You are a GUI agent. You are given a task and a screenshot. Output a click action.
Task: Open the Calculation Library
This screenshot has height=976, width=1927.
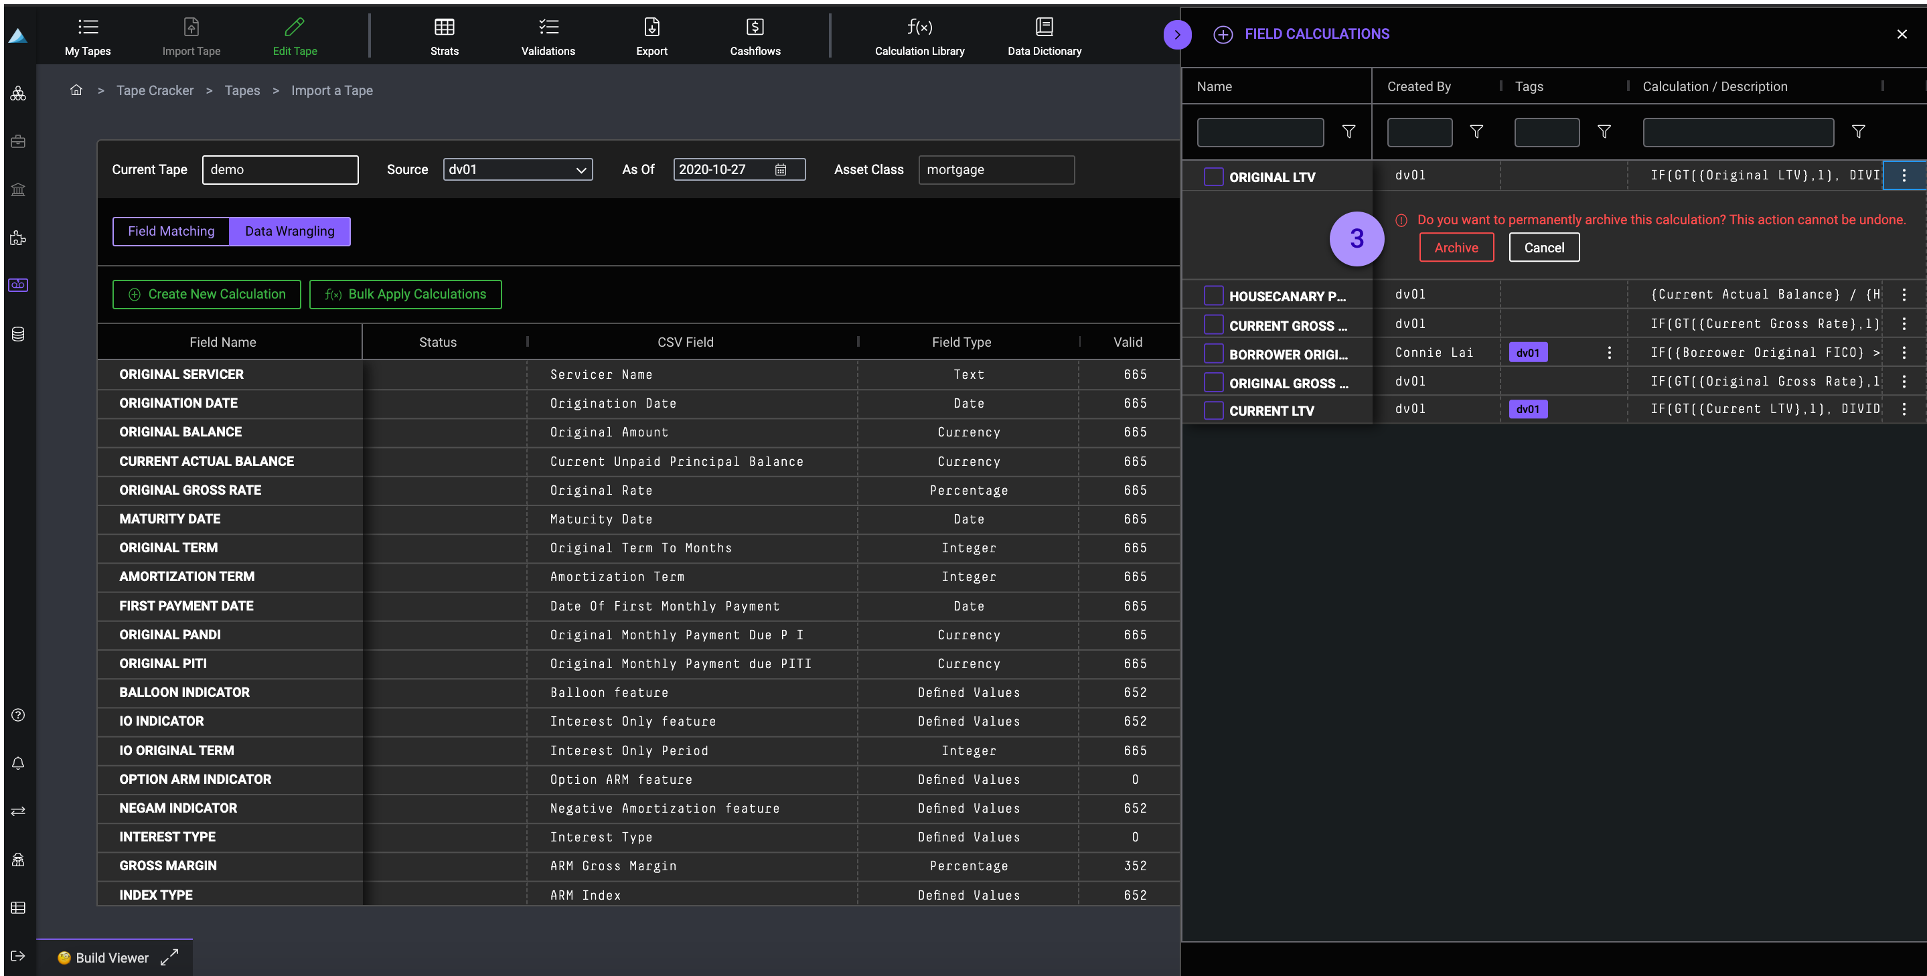coord(919,27)
